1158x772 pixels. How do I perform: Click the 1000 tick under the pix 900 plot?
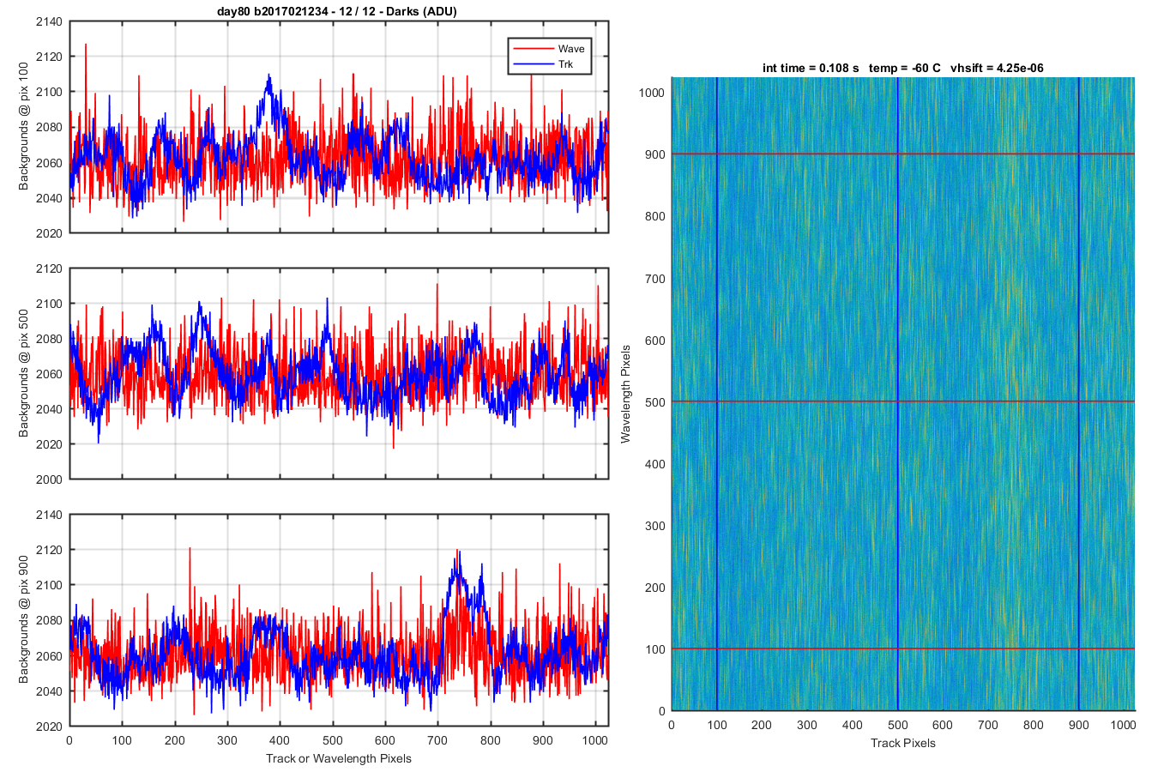pyautogui.click(x=596, y=740)
